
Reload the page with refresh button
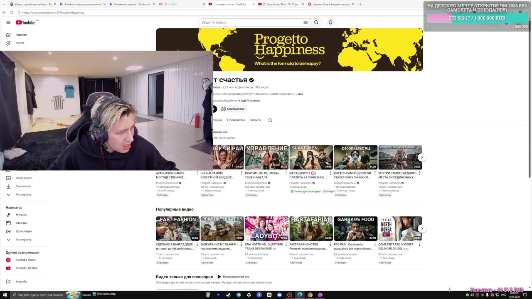pos(11,12)
